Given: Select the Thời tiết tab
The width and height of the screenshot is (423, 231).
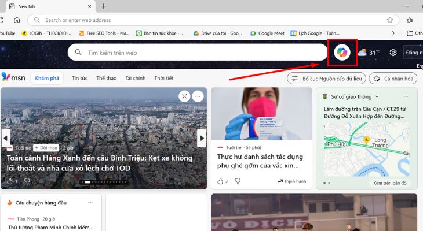Looking at the screenshot, I should [164, 79].
